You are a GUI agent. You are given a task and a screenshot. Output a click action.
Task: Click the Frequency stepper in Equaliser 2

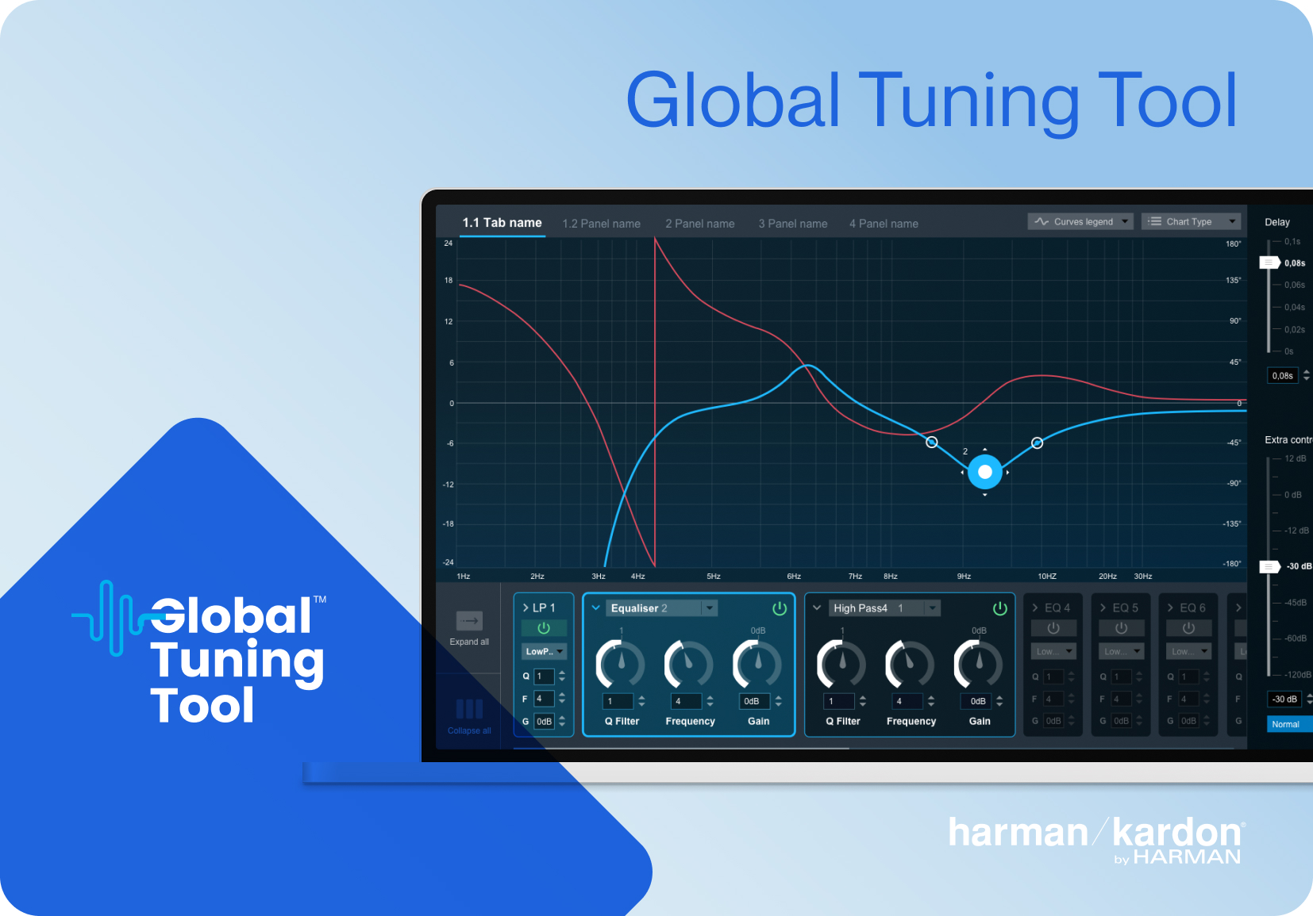click(x=710, y=701)
